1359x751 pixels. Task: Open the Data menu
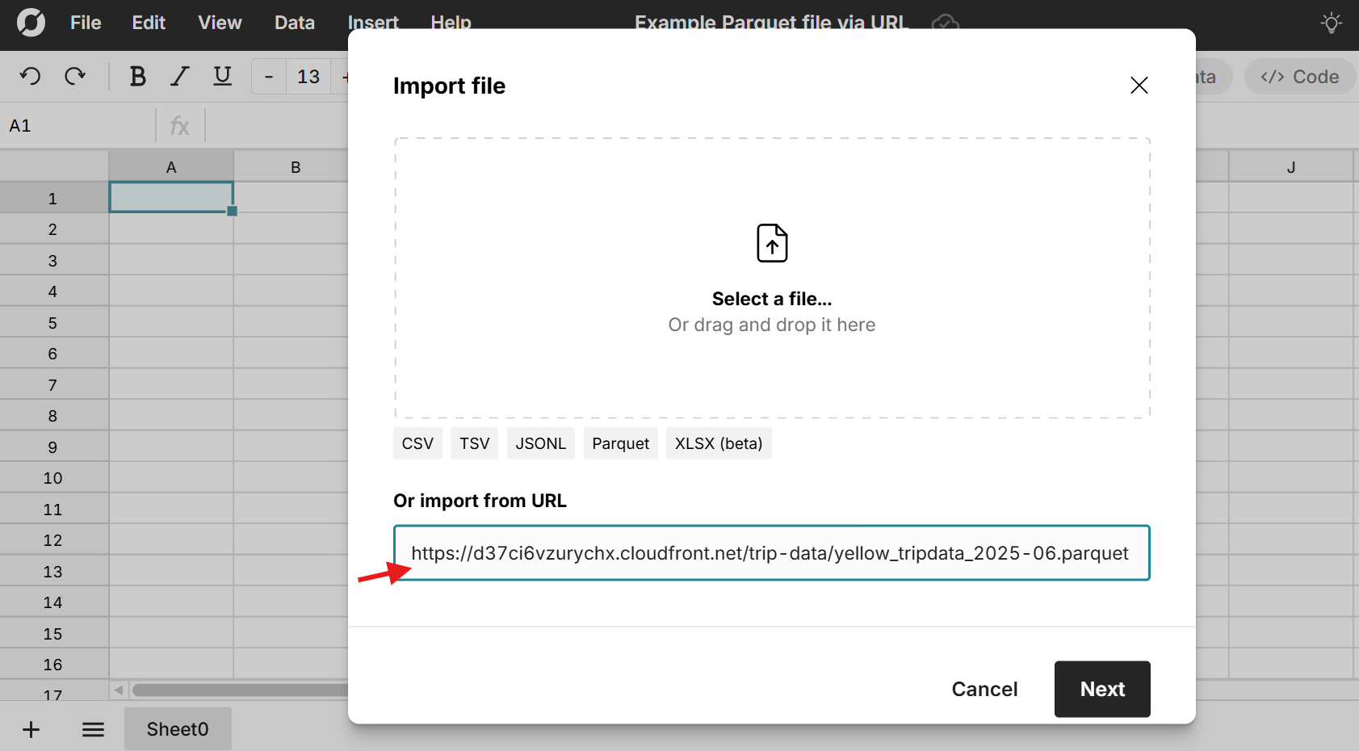click(x=294, y=23)
